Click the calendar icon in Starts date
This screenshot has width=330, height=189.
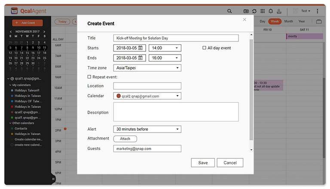point(141,48)
